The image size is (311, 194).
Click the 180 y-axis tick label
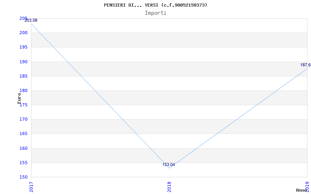23,91
